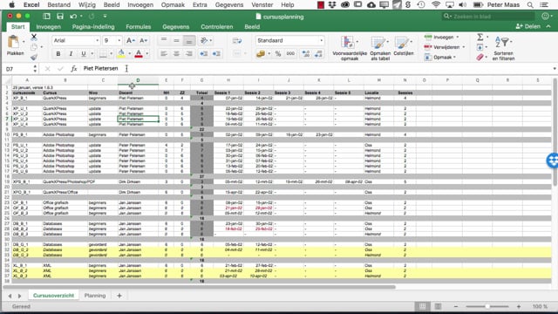Switch to the Planning sheet tab
The width and height of the screenshot is (558, 314).
point(95,296)
